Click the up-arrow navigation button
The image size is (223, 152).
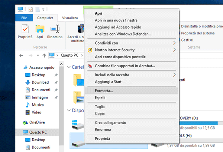coord(44,56)
